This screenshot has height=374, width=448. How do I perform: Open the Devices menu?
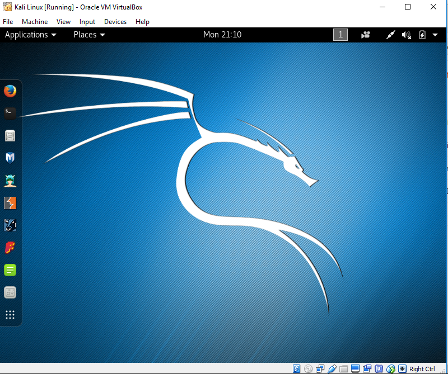(115, 22)
